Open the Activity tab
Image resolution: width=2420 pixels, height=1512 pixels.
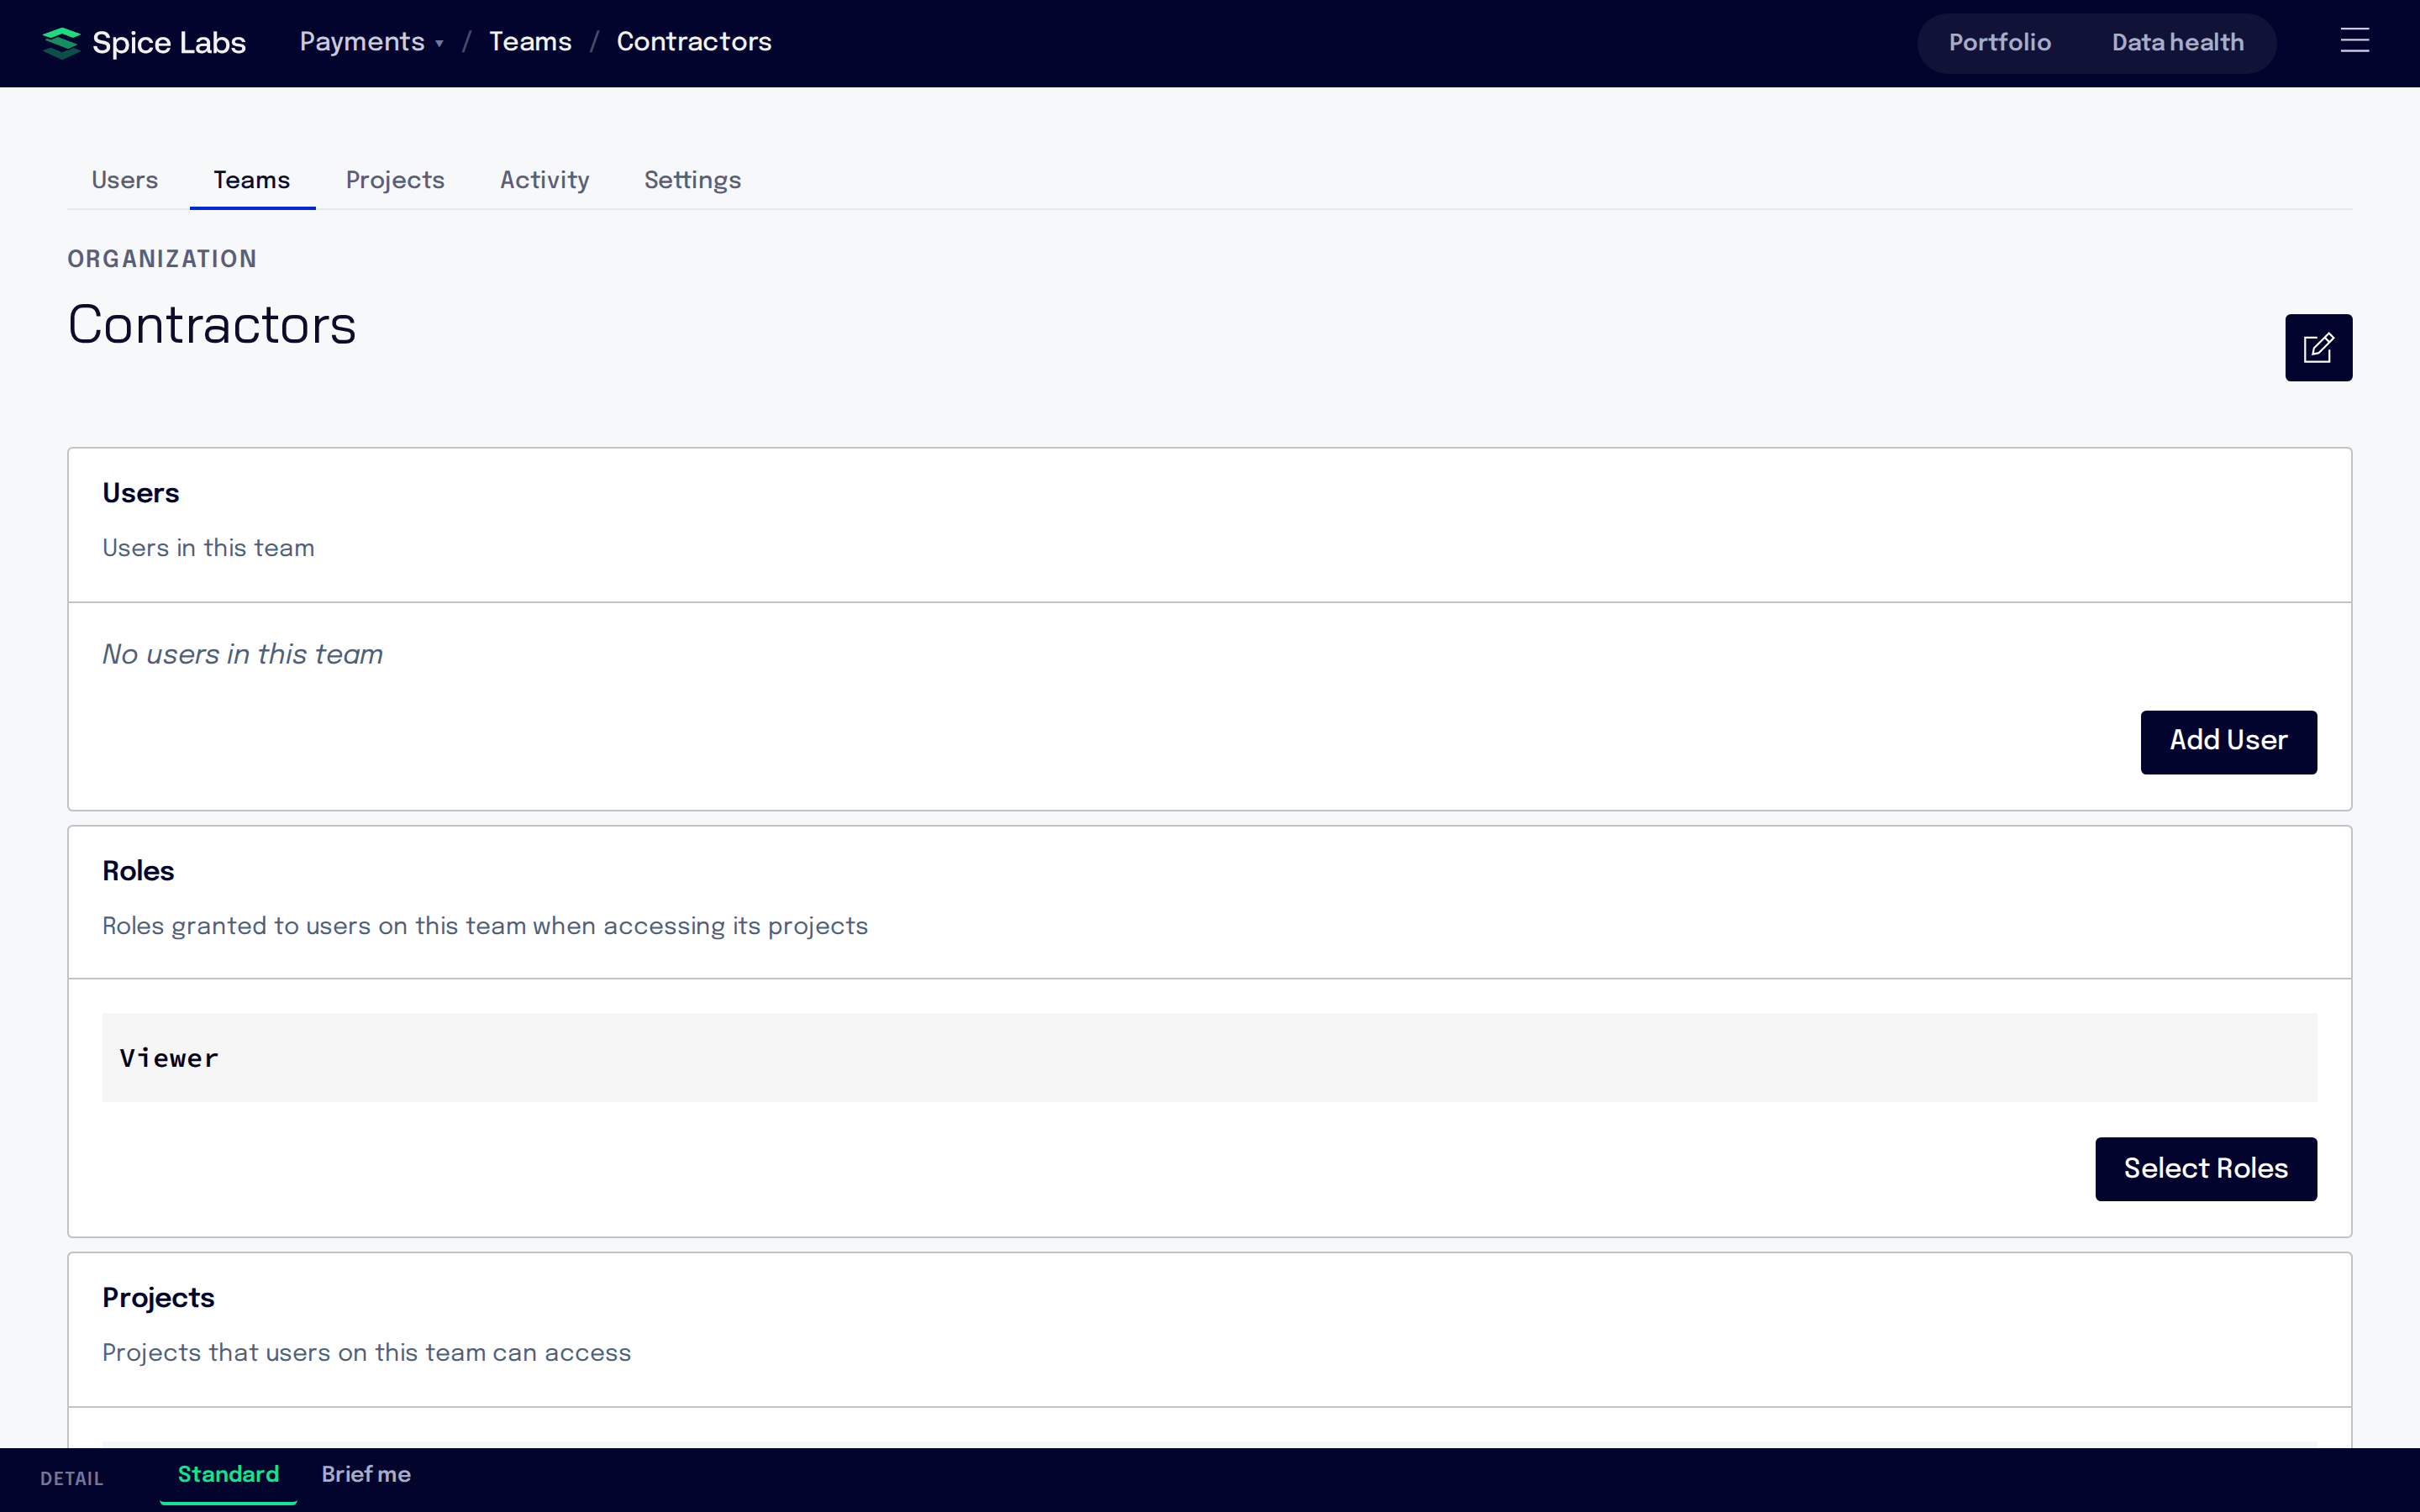pos(544,180)
